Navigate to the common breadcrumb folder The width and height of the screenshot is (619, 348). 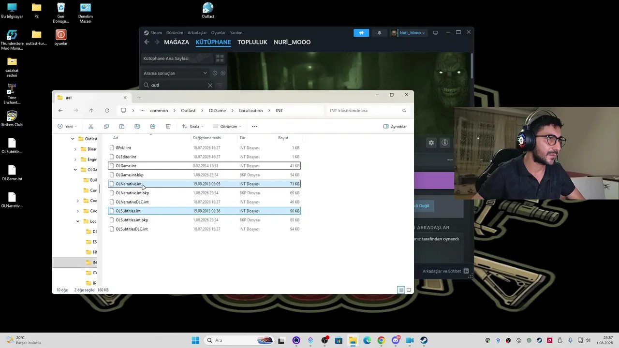159,111
